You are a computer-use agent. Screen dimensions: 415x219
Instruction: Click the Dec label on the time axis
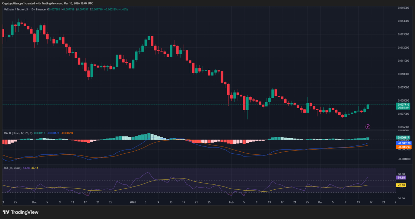(34, 203)
